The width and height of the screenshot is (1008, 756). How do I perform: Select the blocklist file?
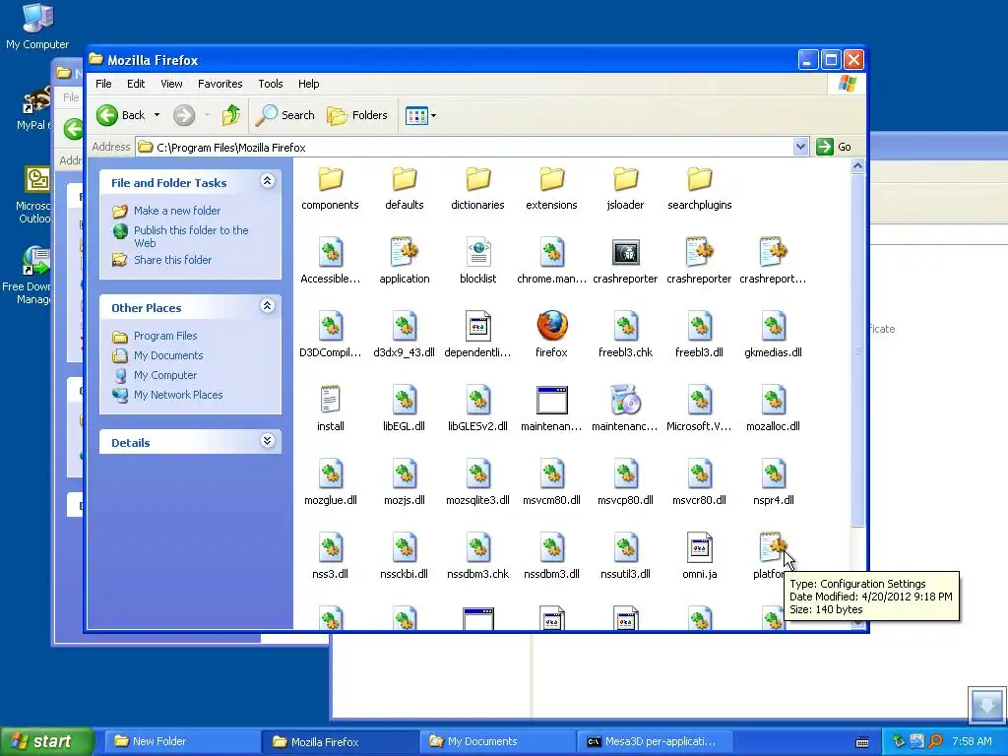[x=477, y=261]
